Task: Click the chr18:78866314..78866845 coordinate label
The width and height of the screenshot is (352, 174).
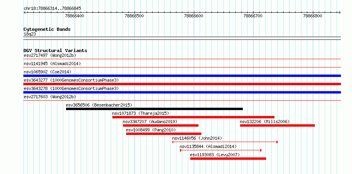Action: (x=52, y=9)
